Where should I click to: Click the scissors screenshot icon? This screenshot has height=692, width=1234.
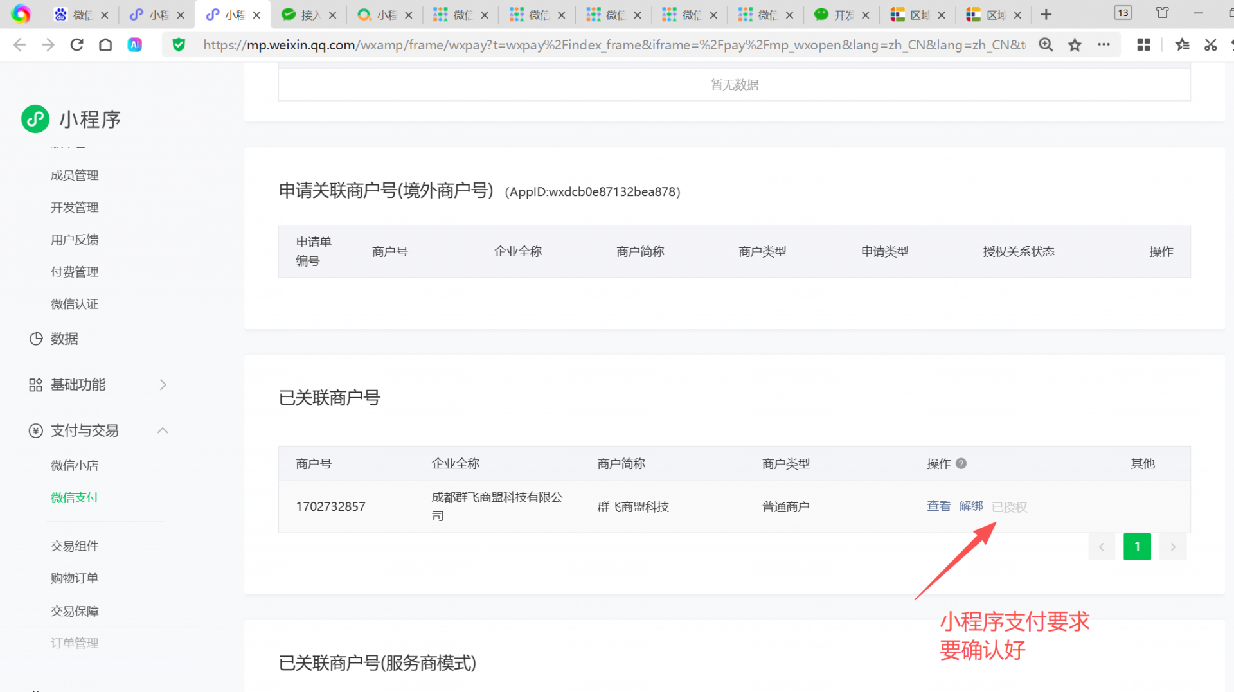coord(1210,45)
